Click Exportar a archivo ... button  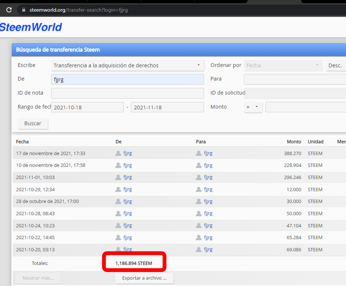pos(144,278)
